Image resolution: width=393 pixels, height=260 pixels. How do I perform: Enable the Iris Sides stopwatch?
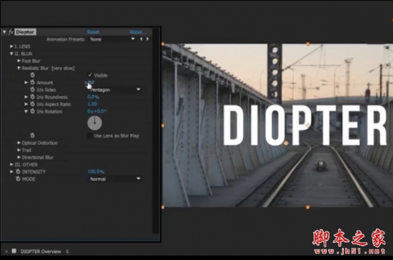pyautogui.click(x=32, y=90)
